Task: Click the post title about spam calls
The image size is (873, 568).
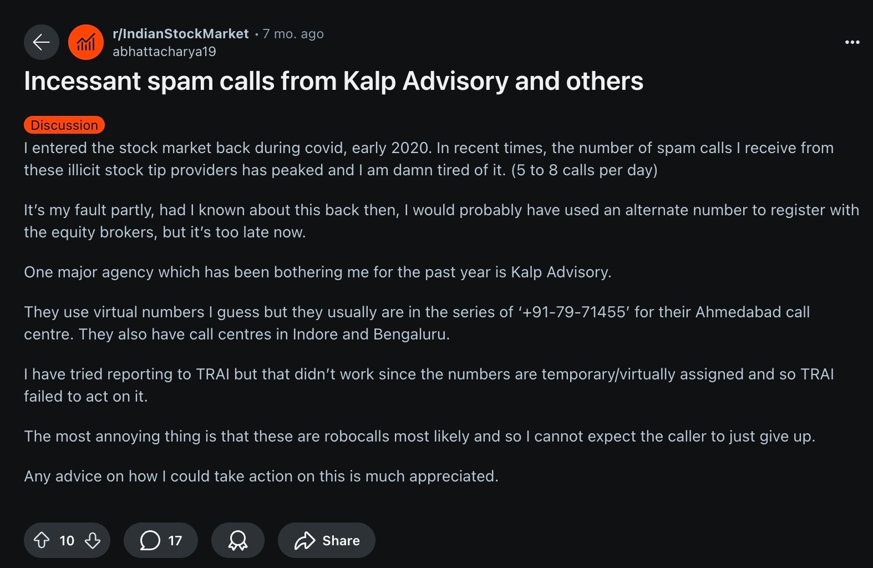Action: [x=333, y=81]
